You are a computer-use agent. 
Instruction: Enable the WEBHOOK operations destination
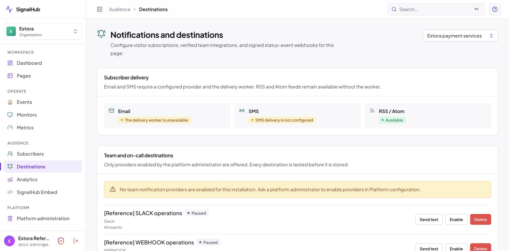coord(456,247)
